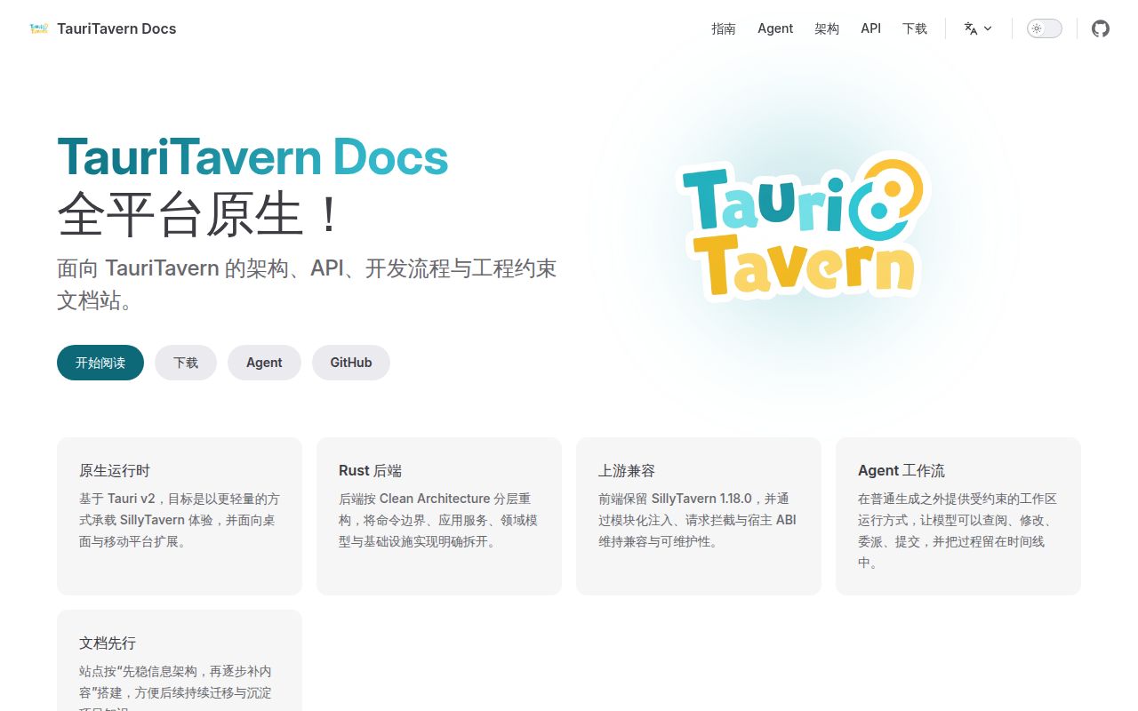Open the 指南 nav menu item
The width and height of the screenshot is (1138, 711).
[724, 28]
